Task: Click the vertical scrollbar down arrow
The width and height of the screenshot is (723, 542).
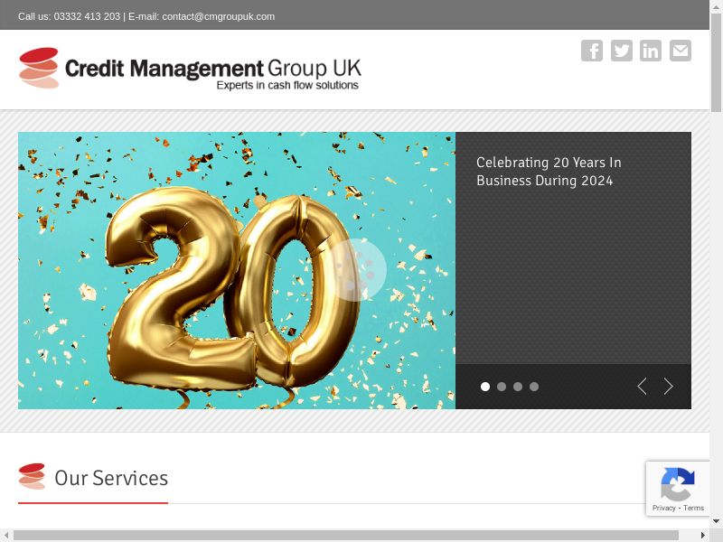Action: [716, 521]
